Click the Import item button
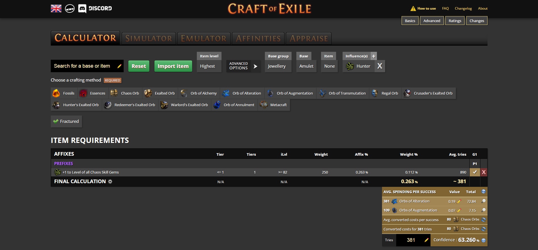The width and height of the screenshot is (538, 250). coord(173,66)
